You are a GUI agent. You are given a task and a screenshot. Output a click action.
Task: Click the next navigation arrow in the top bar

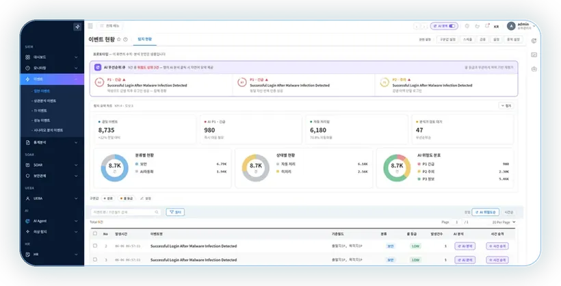(x=424, y=26)
